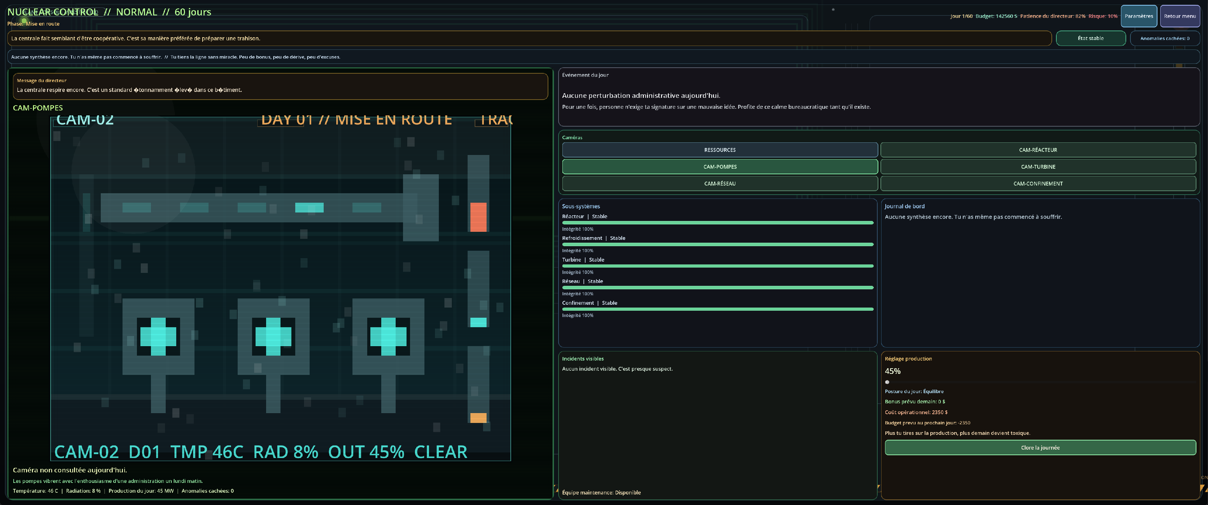1208x505 pixels.
Task: Click the bright cyan pipe segment
Action: point(309,207)
